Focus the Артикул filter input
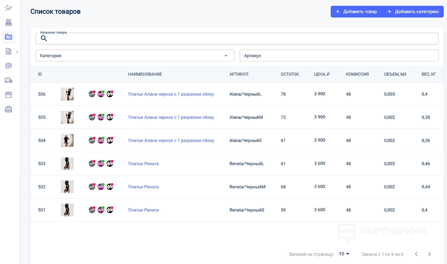The image size is (447, 264). tap(339, 56)
